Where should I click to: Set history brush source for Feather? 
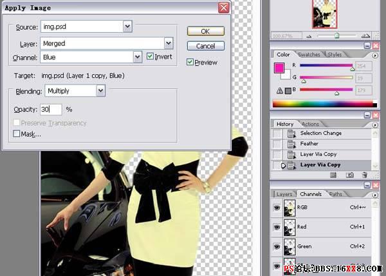[x=277, y=144]
